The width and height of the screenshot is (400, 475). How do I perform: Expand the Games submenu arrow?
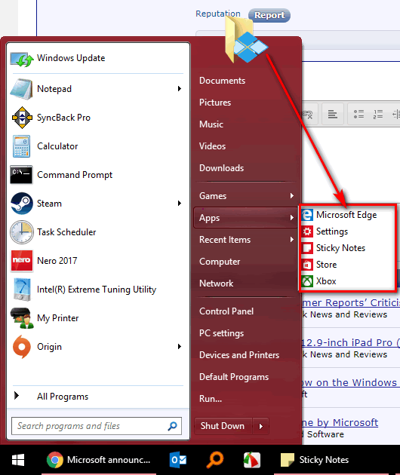click(x=292, y=196)
